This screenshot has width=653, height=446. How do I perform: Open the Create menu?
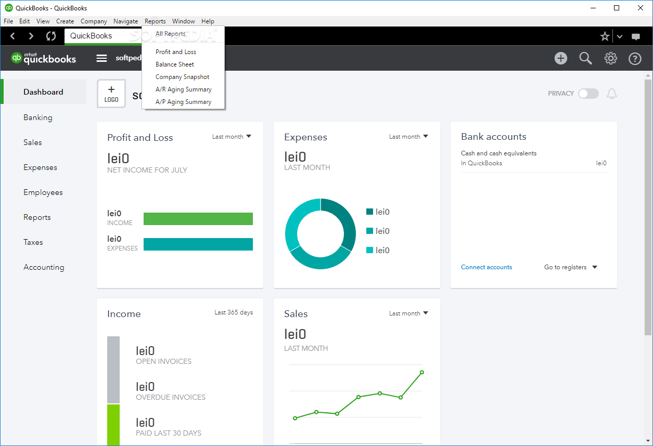(x=65, y=21)
